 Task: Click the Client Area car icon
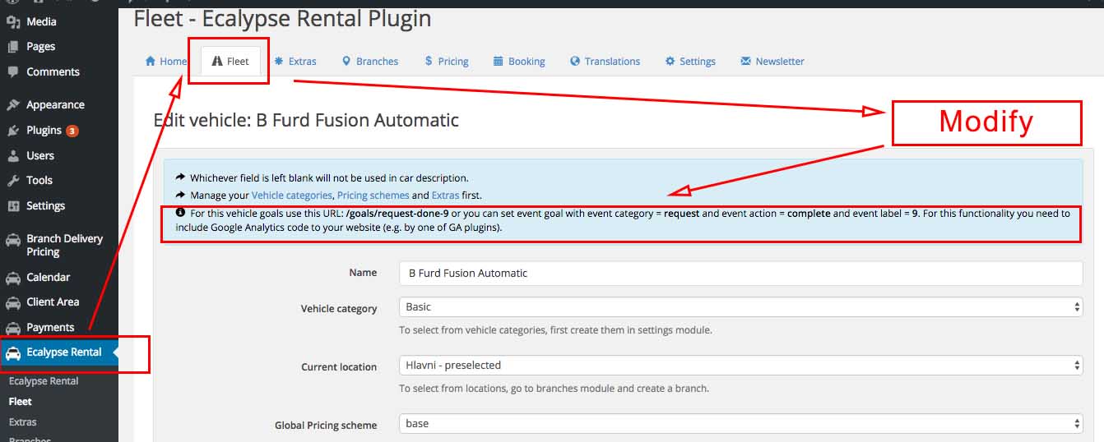(x=13, y=302)
